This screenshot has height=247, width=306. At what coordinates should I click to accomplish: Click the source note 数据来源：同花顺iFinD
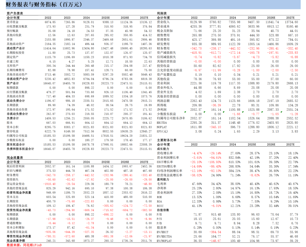[x=24, y=245]
